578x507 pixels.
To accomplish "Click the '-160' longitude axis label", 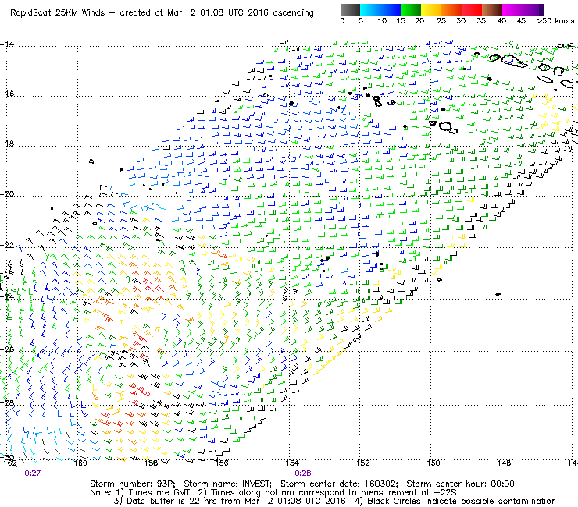I will point(78,463).
